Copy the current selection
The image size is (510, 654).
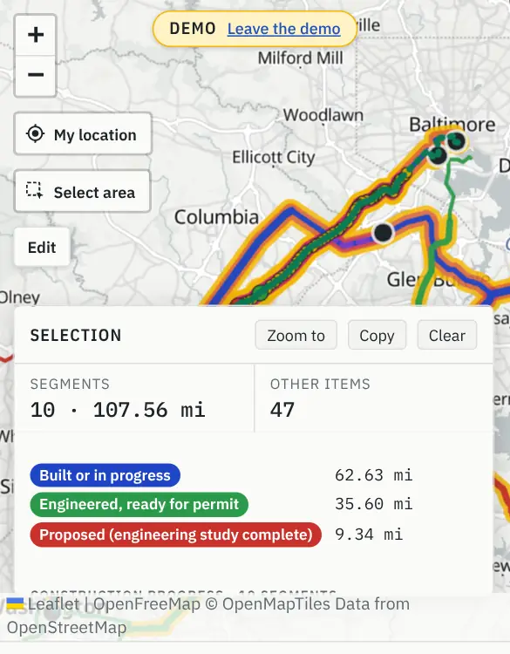point(377,336)
